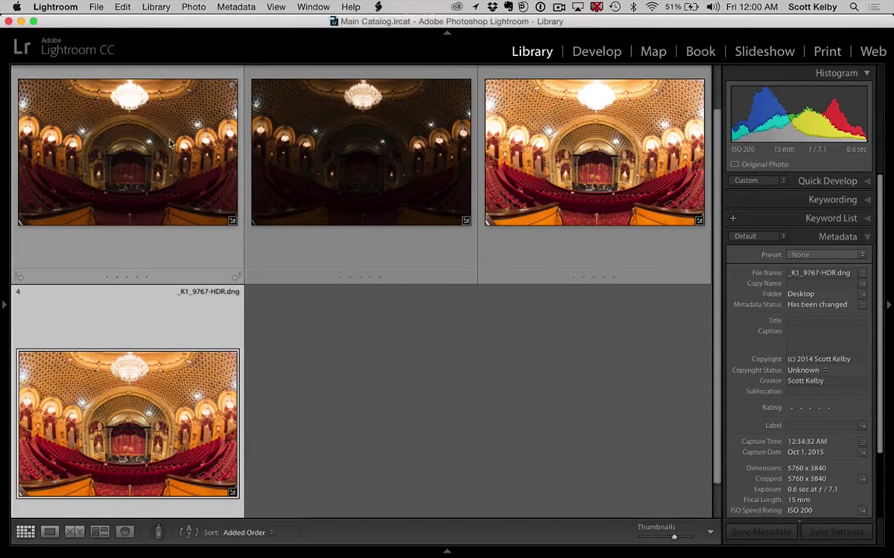Click the develop badge on dark second thumbnail

click(466, 220)
